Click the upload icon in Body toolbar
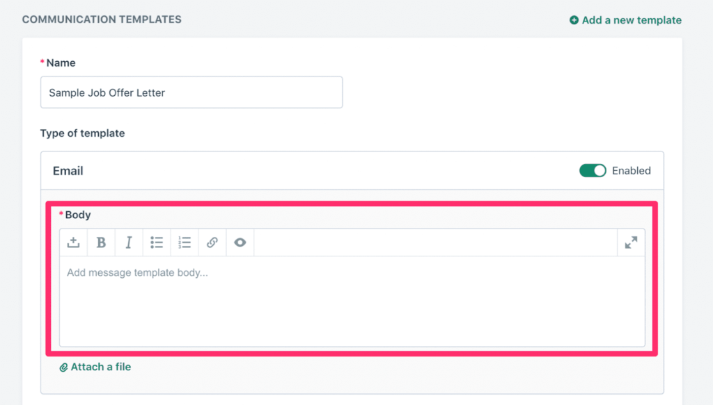Viewport: 713px width, 405px height. coord(73,242)
